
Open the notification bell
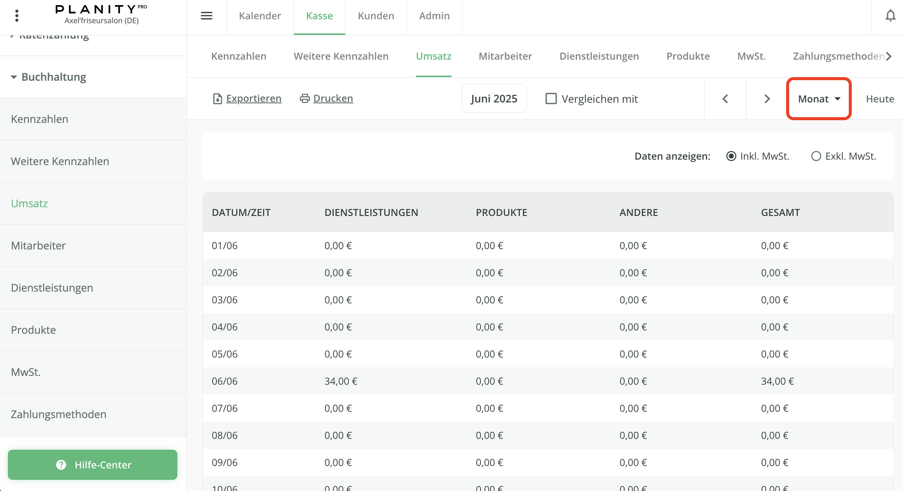coord(890,15)
